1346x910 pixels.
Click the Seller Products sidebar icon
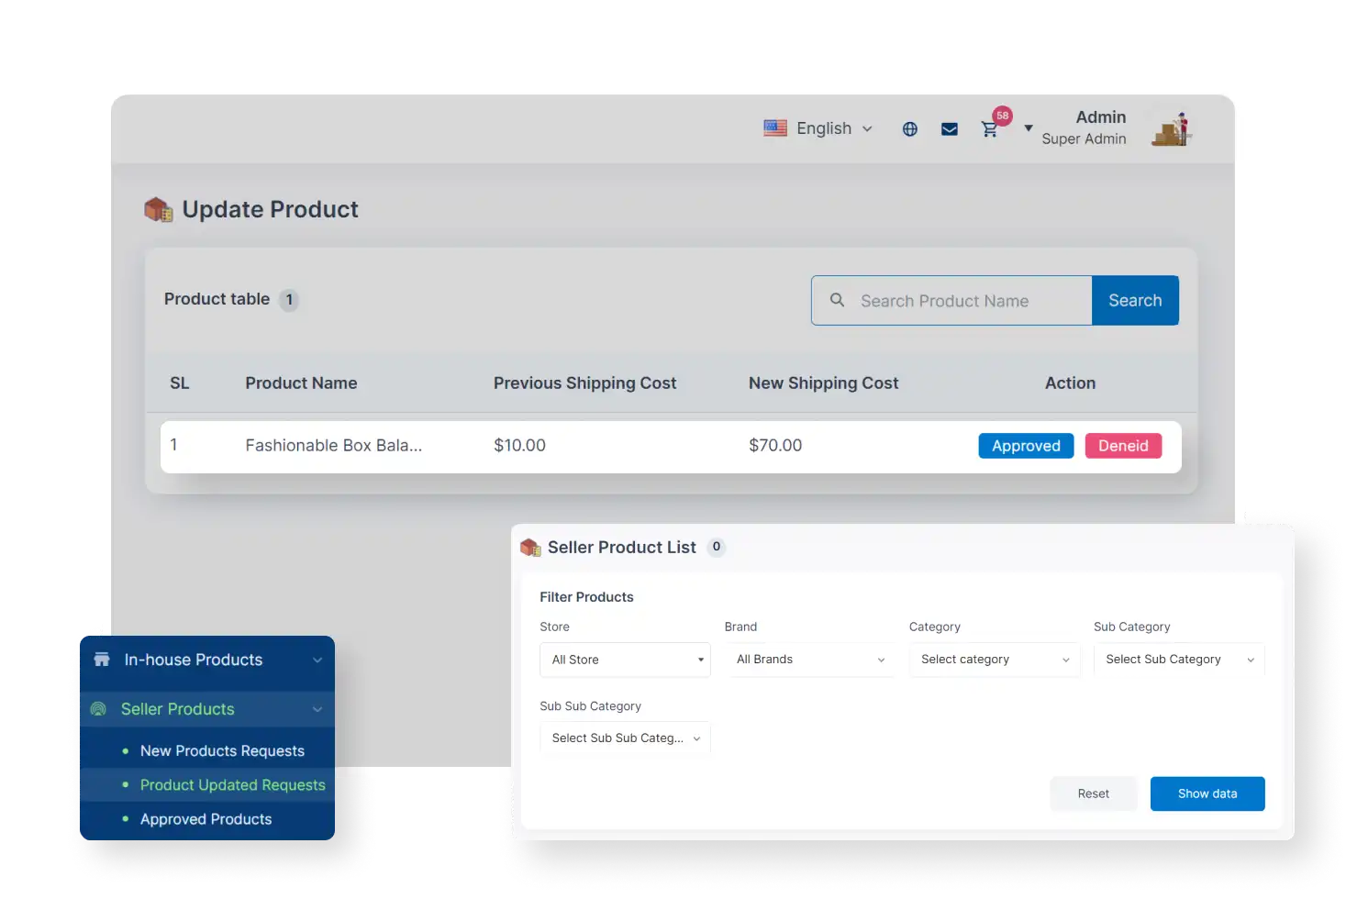pos(98,708)
